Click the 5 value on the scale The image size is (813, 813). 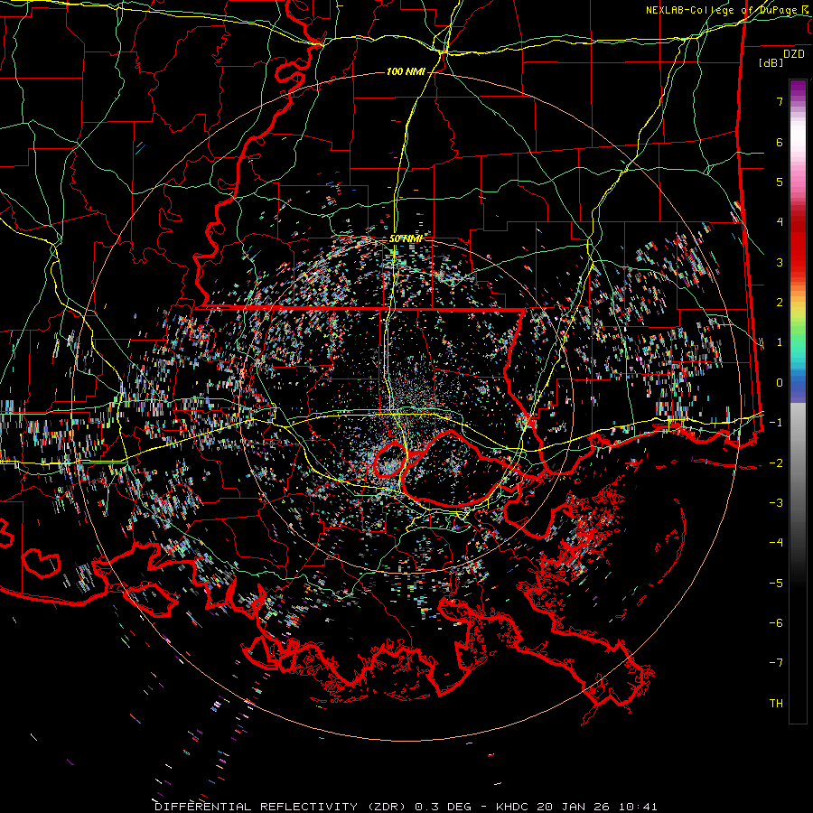pyautogui.click(x=780, y=182)
